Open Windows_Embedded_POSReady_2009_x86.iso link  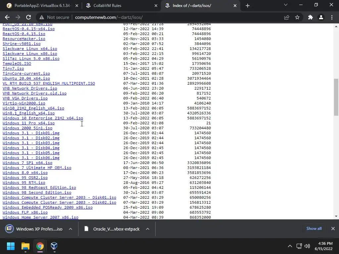(x=48, y=208)
